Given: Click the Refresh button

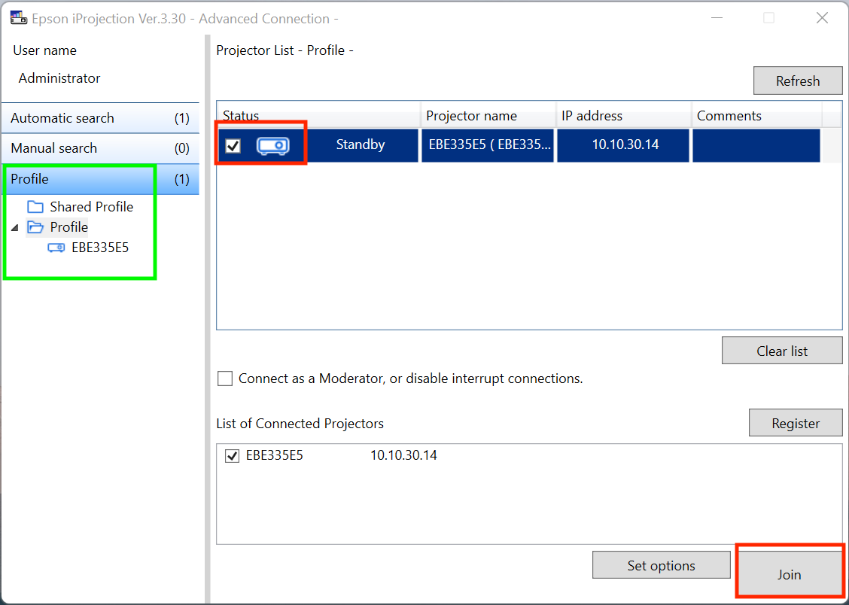Looking at the screenshot, I should [x=798, y=81].
